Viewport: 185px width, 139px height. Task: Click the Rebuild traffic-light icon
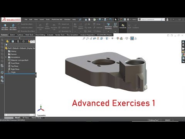(121, 20)
